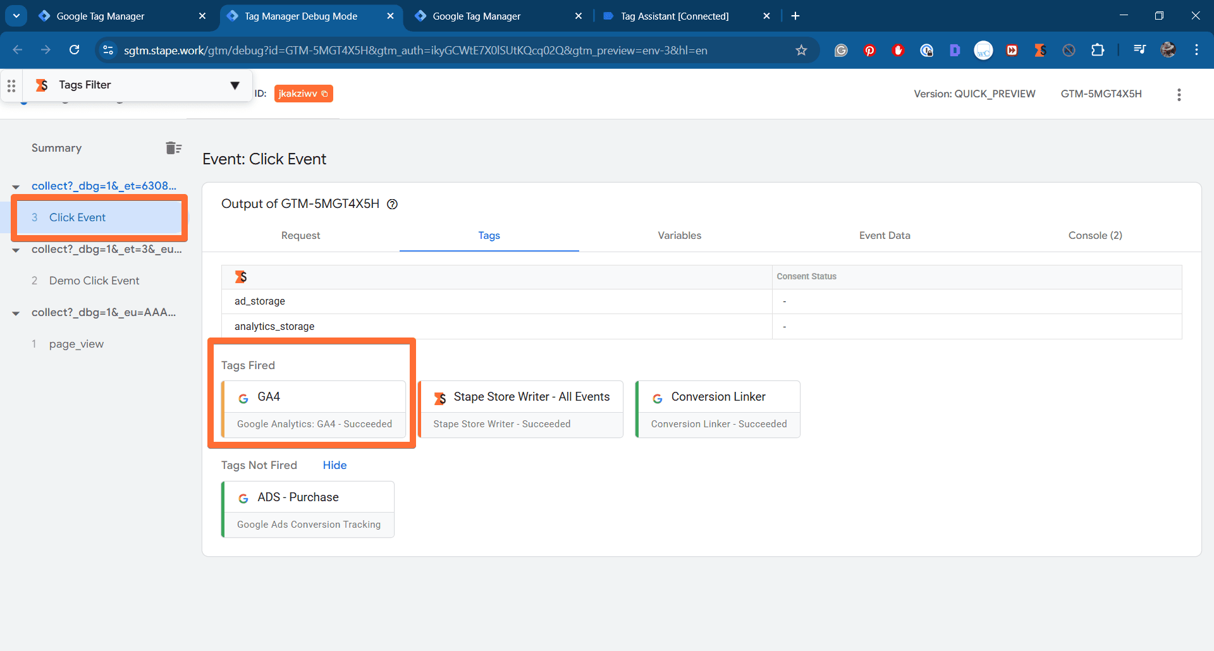This screenshot has width=1214, height=651.
Task: Click the clear history trash icon beside Summary
Action: coord(173,147)
